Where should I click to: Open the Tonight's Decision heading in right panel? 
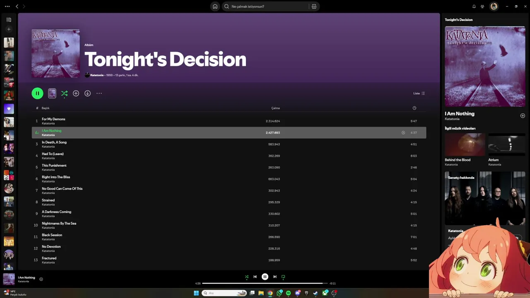pos(458,19)
